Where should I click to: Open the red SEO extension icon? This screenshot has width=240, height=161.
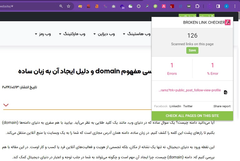(x=88, y=7)
